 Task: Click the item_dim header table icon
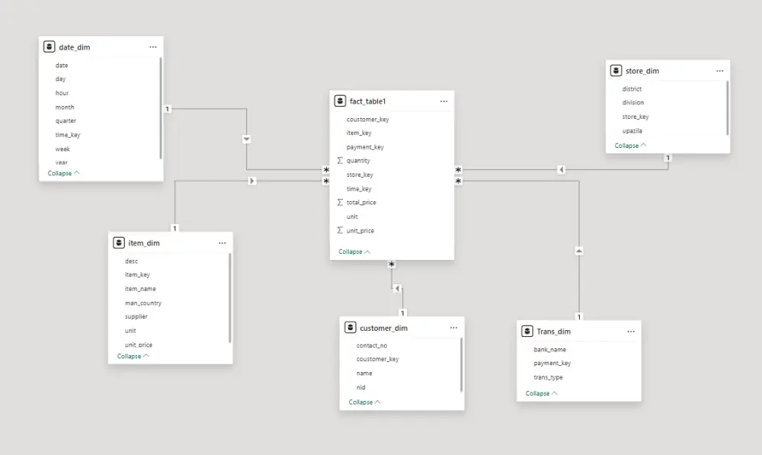coord(120,242)
